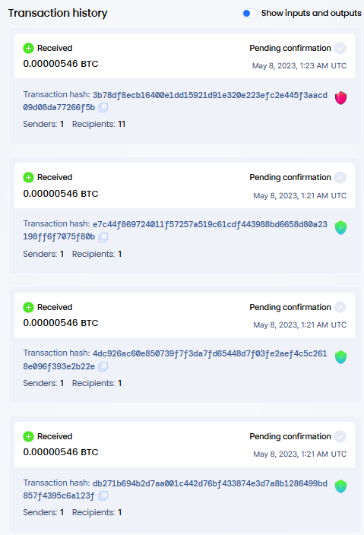364x535 pixels.
Task: Click green shield on the e7c44f86 transaction
Action: [340, 227]
